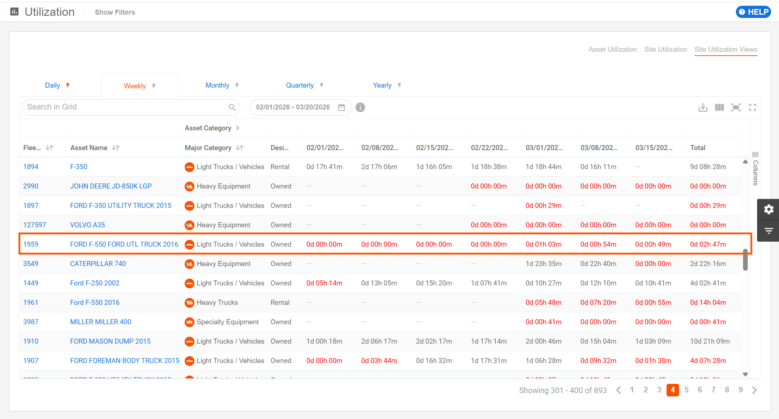This screenshot has height=419, width=779.
Task: Unpin the Daily tab pin
Action: click(x=68, y=85)
